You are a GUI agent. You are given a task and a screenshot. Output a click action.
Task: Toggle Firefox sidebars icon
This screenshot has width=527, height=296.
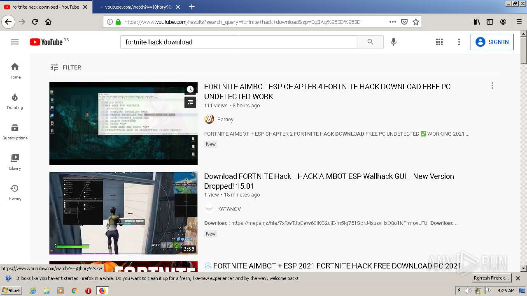[490, 22]
